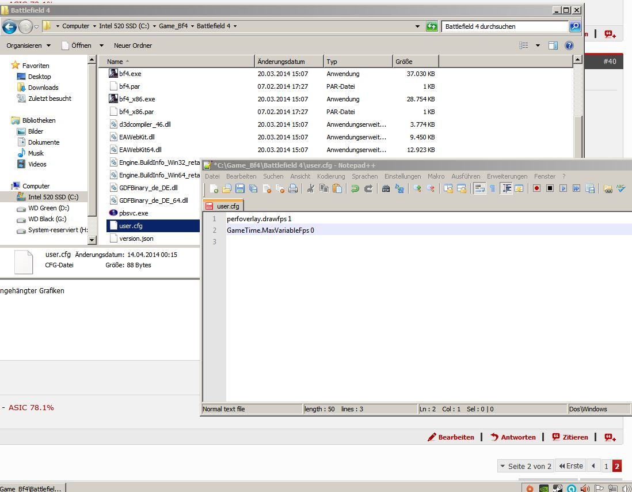632x492 pixels.
Task: Zoom out using the magnifier minus icon
Action: (431, 188)
